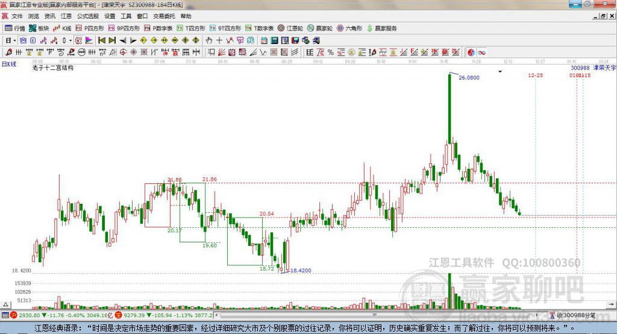Open the candlestick style dropdown arrow

click(x=70, y=40)
